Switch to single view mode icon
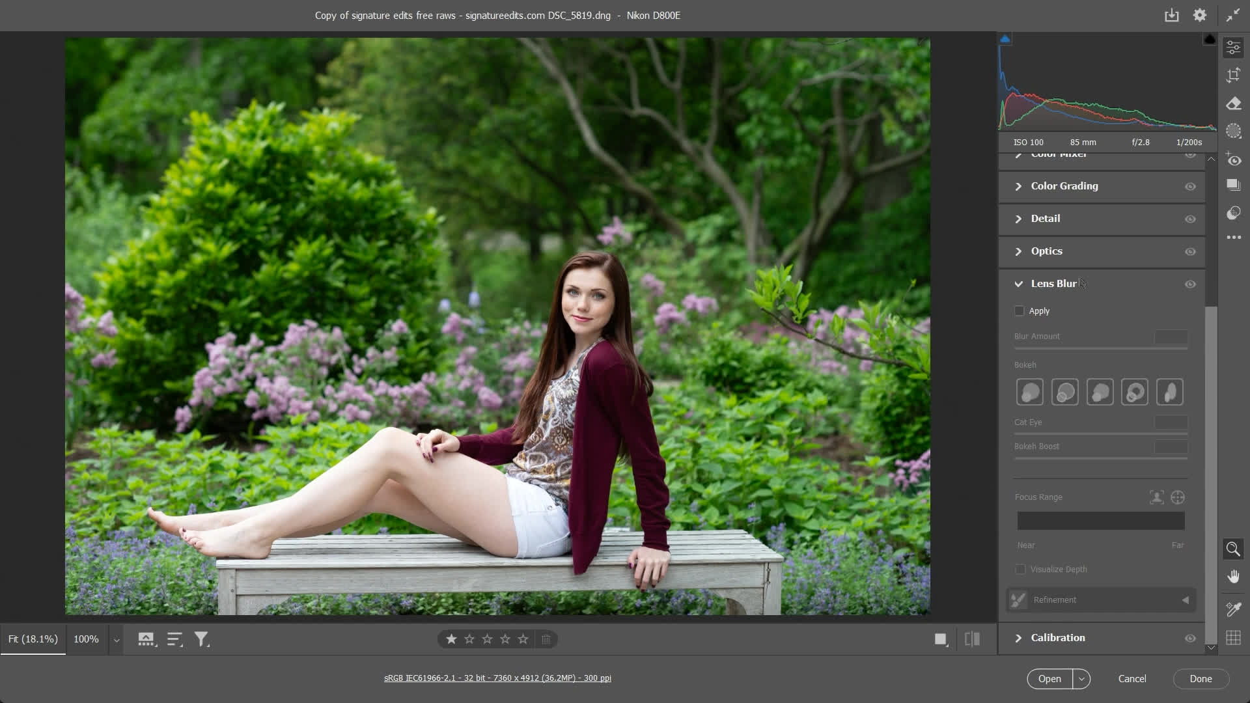The height and width of the screenshot is (703, 1250). click(x=941, y=639)
